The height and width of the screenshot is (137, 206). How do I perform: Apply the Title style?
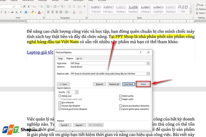(183, 9)
